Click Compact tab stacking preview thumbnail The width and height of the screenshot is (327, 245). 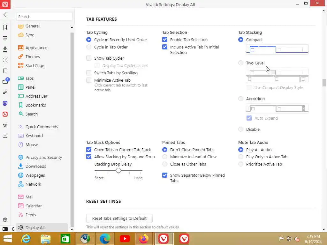pos(277,49)
